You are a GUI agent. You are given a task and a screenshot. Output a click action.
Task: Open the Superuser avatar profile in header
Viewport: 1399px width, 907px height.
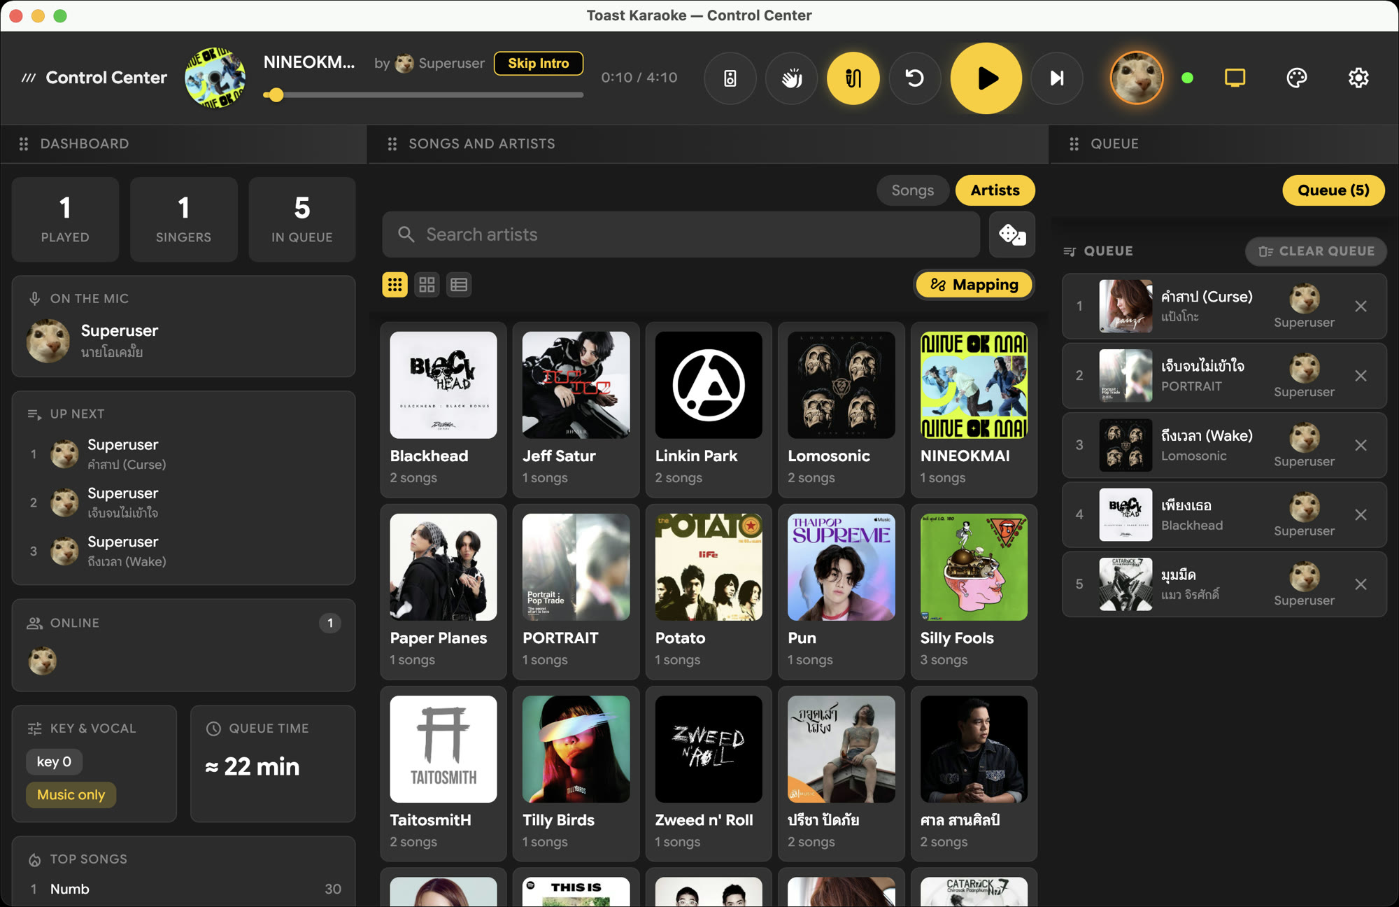tap(1136, 78)
